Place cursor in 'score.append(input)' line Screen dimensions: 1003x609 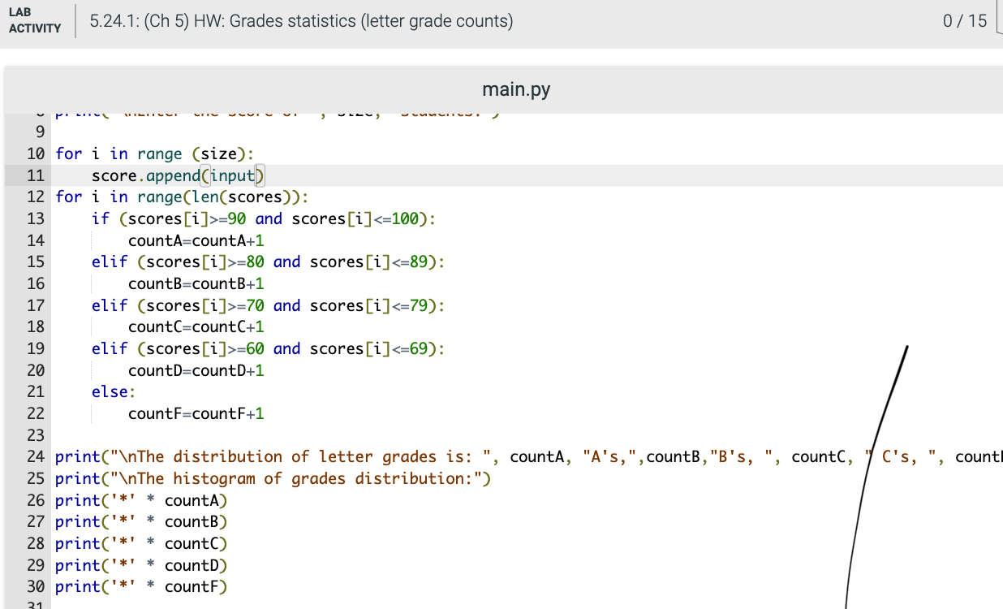pos(179,175)
